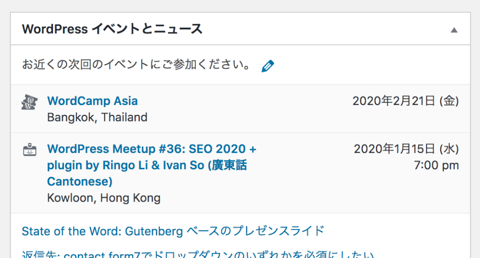Click the Kowloon, Hong Kong location text

point(104,198)
